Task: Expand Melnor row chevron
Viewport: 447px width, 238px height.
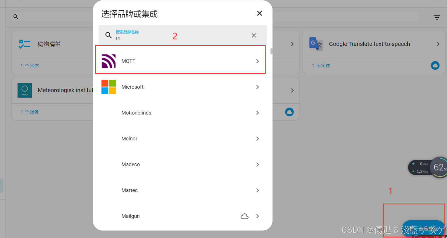Action: coord(258,139)
